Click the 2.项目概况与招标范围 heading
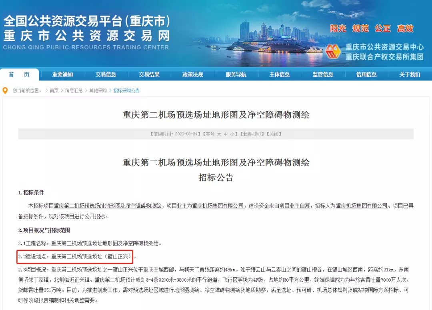Viewport: 432px width, 310px height. coord(44,230)
